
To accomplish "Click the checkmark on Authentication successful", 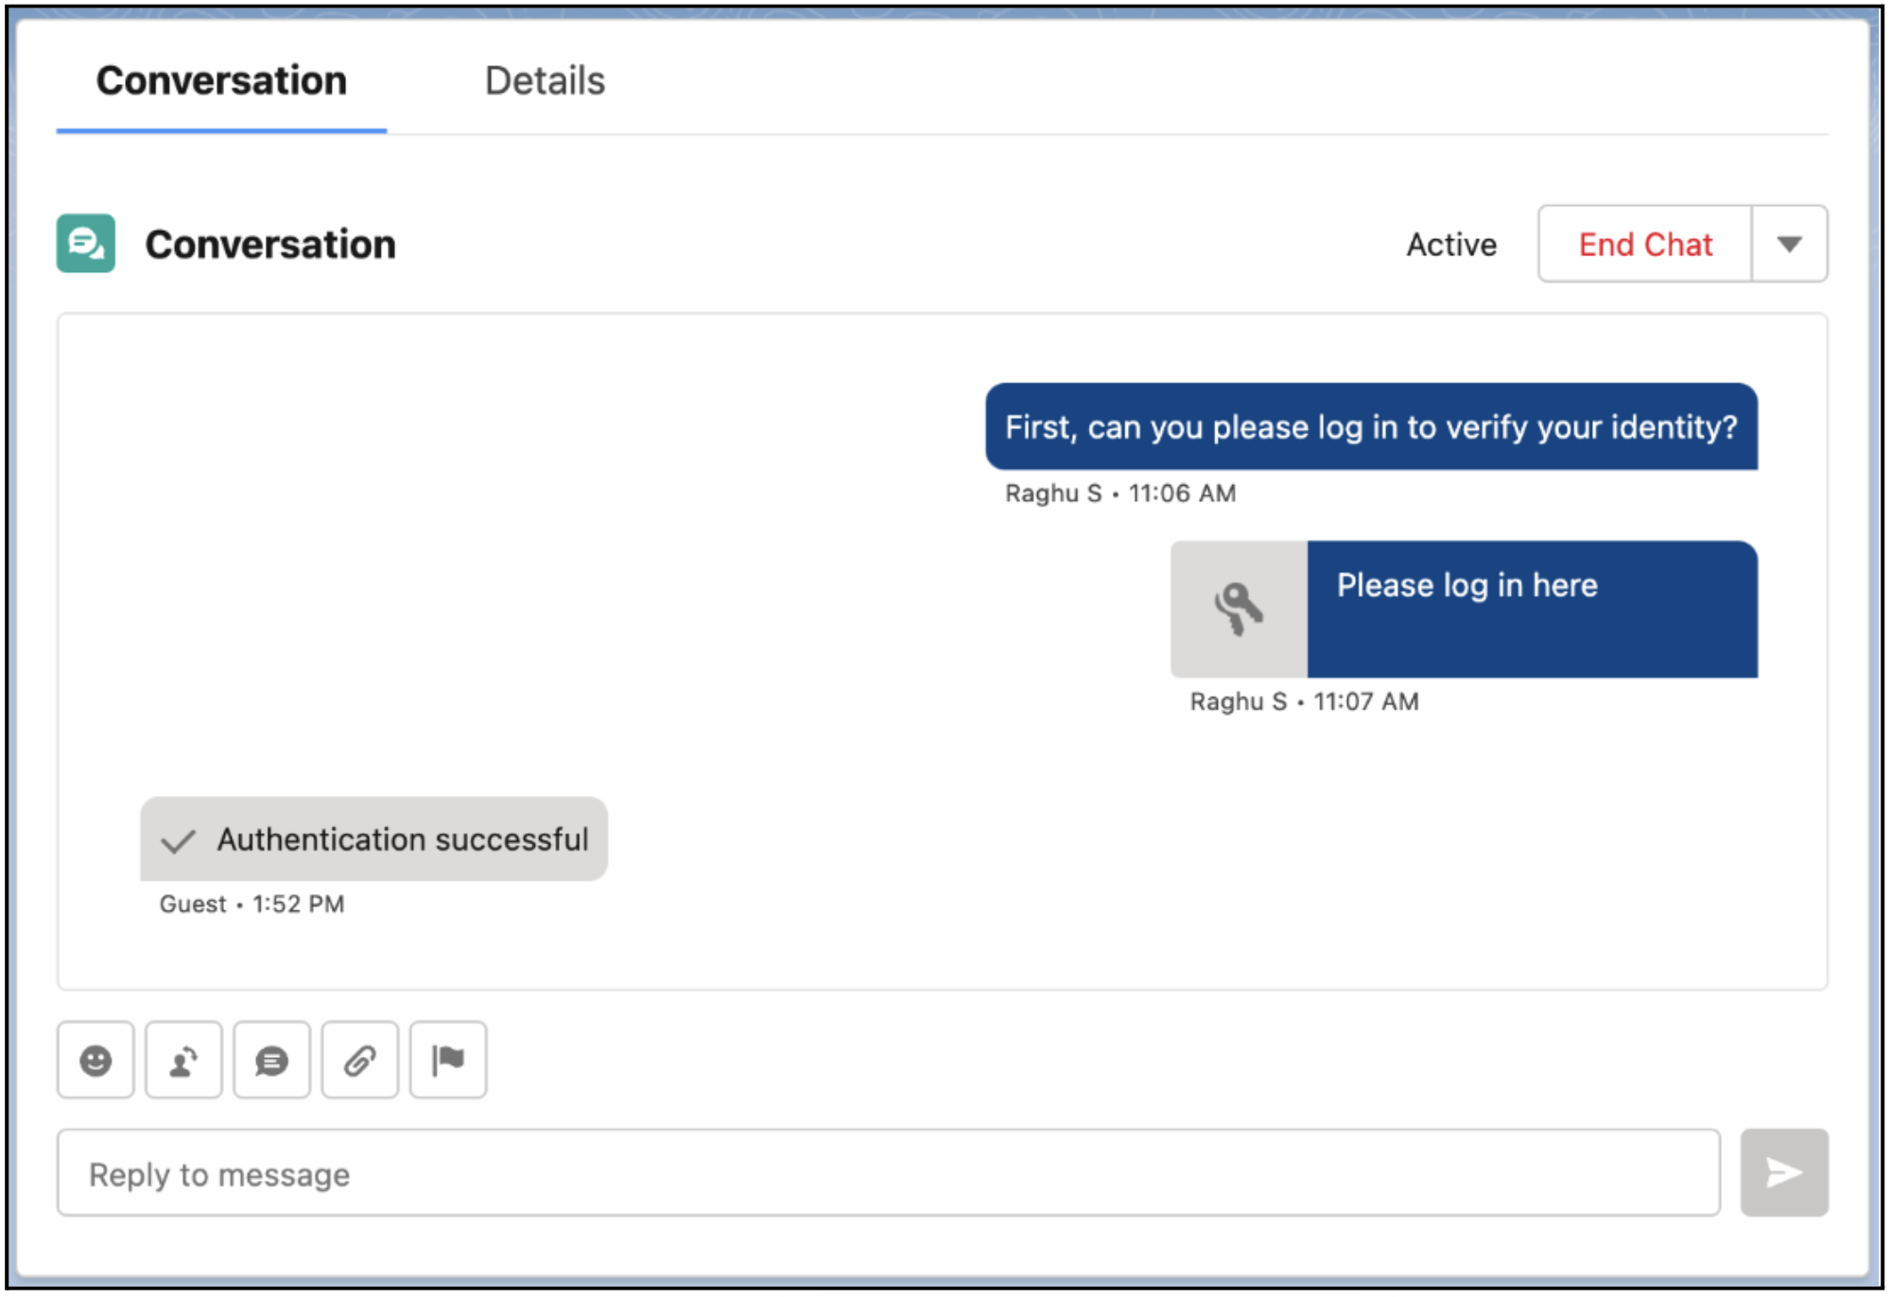I will (180, 839).
